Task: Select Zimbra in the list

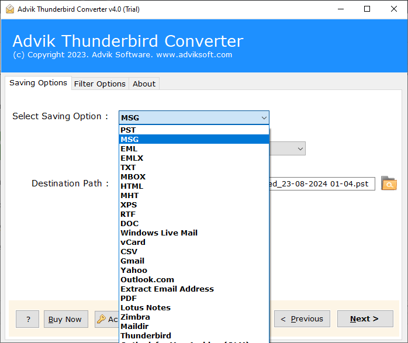Action: coord(194,317)
